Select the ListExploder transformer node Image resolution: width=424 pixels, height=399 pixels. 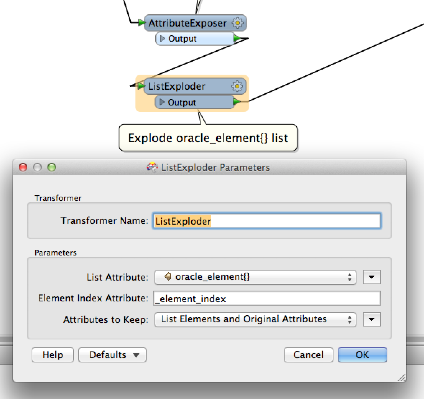pos(195,86)
